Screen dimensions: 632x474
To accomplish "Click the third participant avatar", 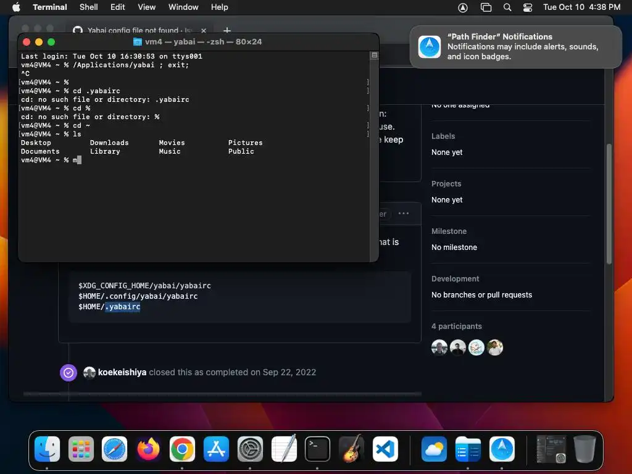I will click(476, 347).
